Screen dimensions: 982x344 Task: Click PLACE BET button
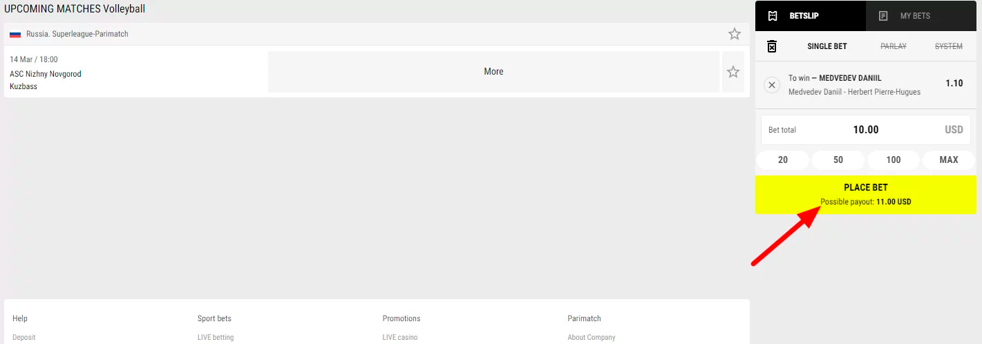click(866, 194)
